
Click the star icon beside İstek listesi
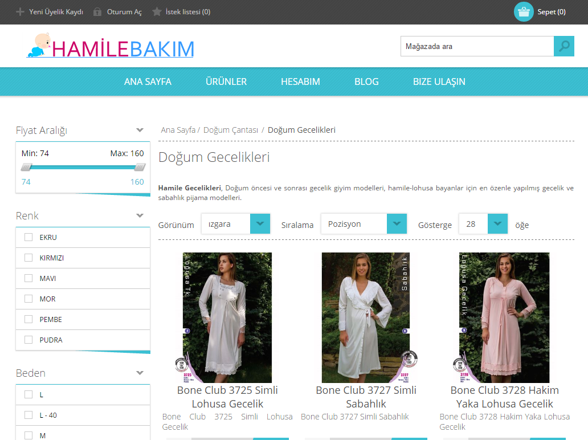tap(157, 12)
